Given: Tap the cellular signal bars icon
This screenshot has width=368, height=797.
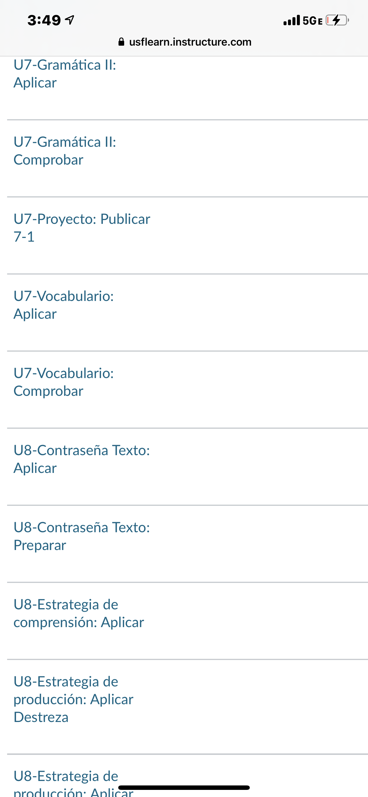Looking at the screenshot, I should pos(292,20).
